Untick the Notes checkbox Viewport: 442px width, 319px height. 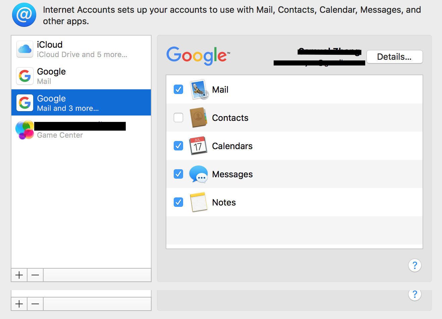coord(178,202)
